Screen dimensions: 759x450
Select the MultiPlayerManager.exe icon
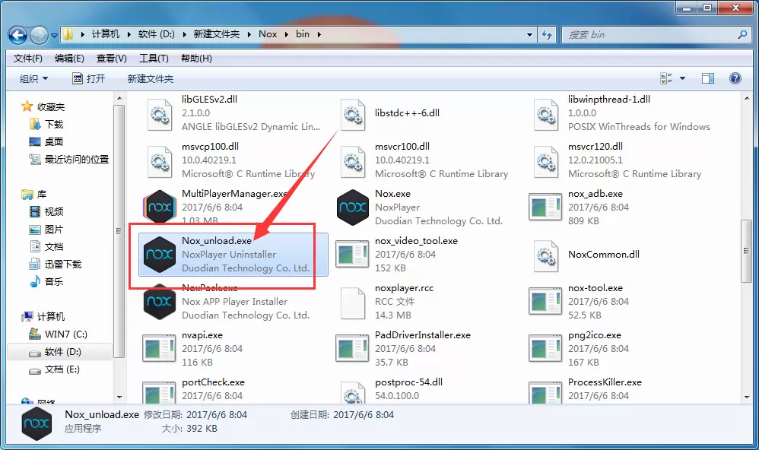pyautogui.click(x=159, y=207)
